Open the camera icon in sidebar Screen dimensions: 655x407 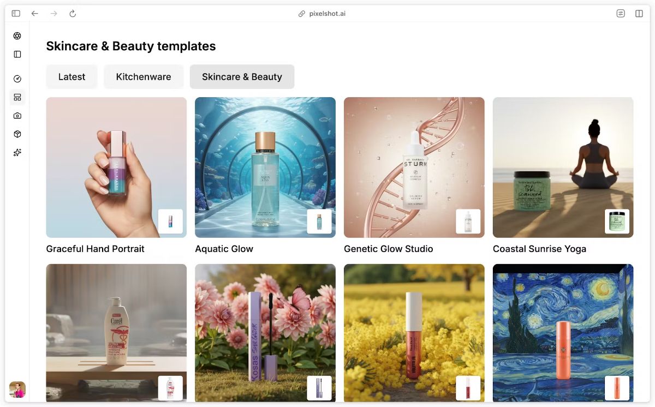pos(17,116)
